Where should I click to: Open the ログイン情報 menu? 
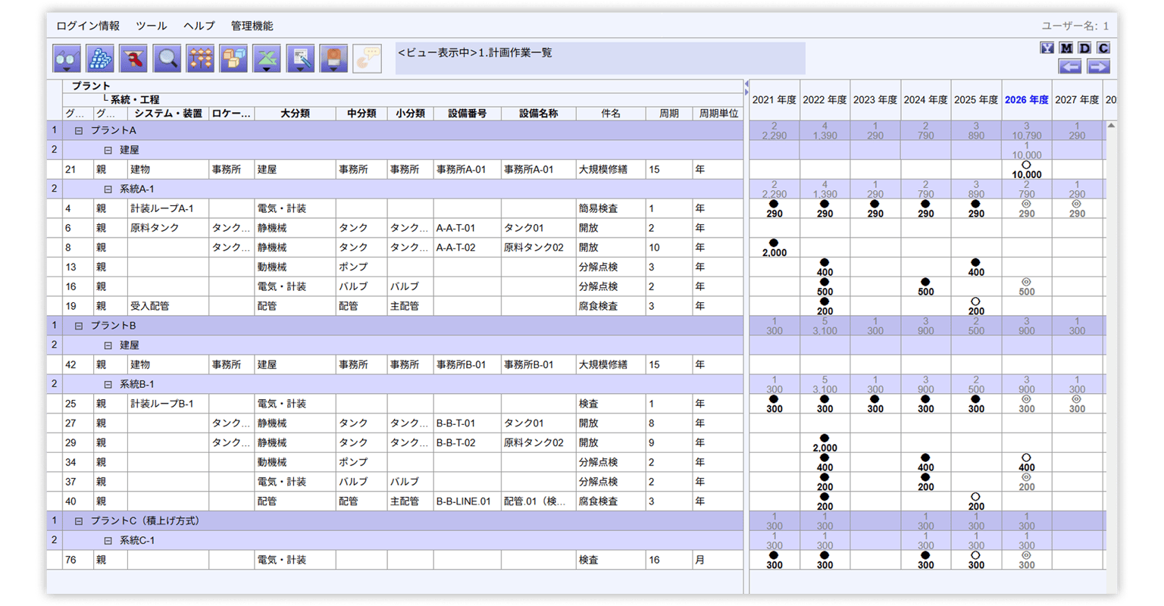coord(88,26)
